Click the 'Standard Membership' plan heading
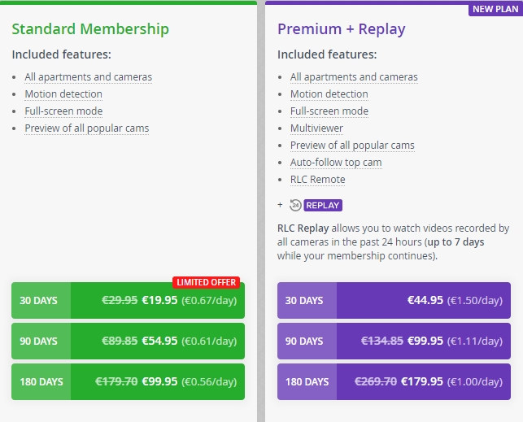523x422 pixels. (x=90, y=29)
